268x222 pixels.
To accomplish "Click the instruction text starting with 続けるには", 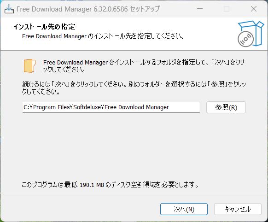I will click(x=134, y=88).
